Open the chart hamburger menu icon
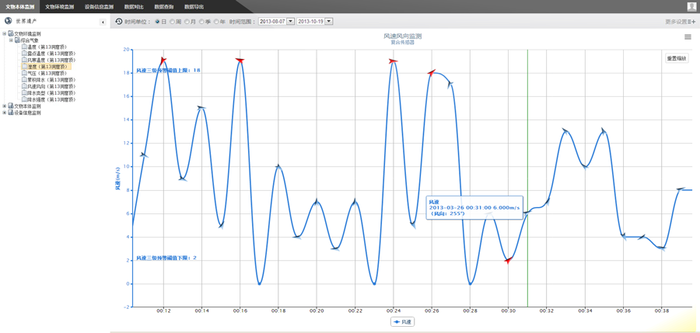700x333 pixels. [x=688, y=37]
